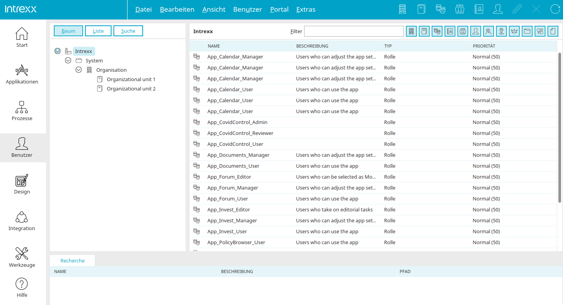Click the three-people group icon in top toolbar
The image size is (563, 305).
(x=460, y=9)
